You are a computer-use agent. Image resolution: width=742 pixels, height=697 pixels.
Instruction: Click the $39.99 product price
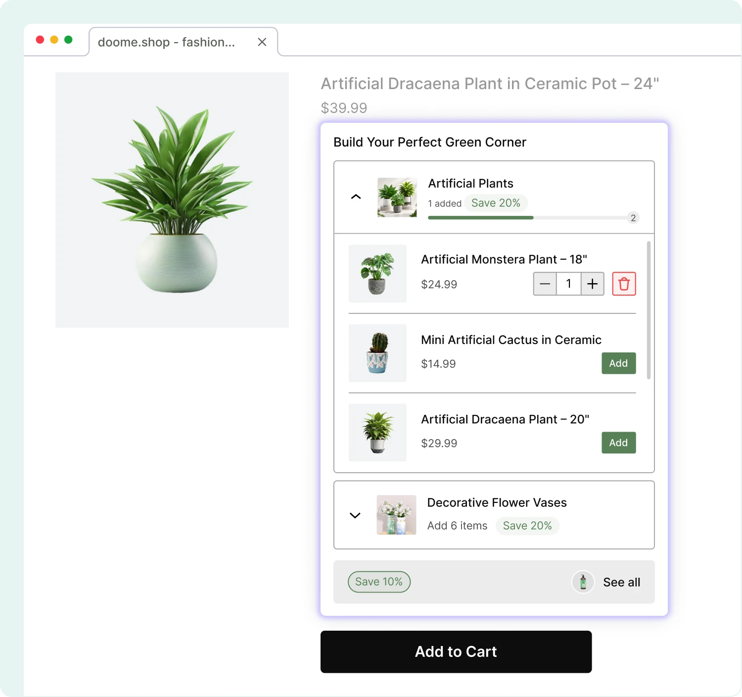tap(344, 108)
